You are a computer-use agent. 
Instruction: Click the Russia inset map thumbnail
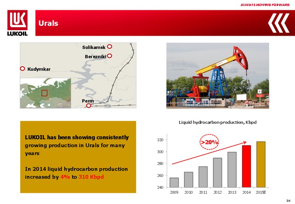45,93
